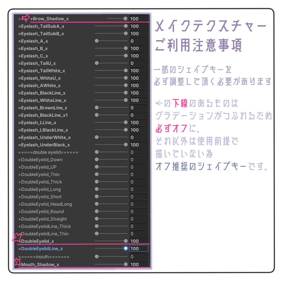Click the =Eyelash_TailU_x slider handle
This screenshot has width=282, height=282.
coord(97,63)
